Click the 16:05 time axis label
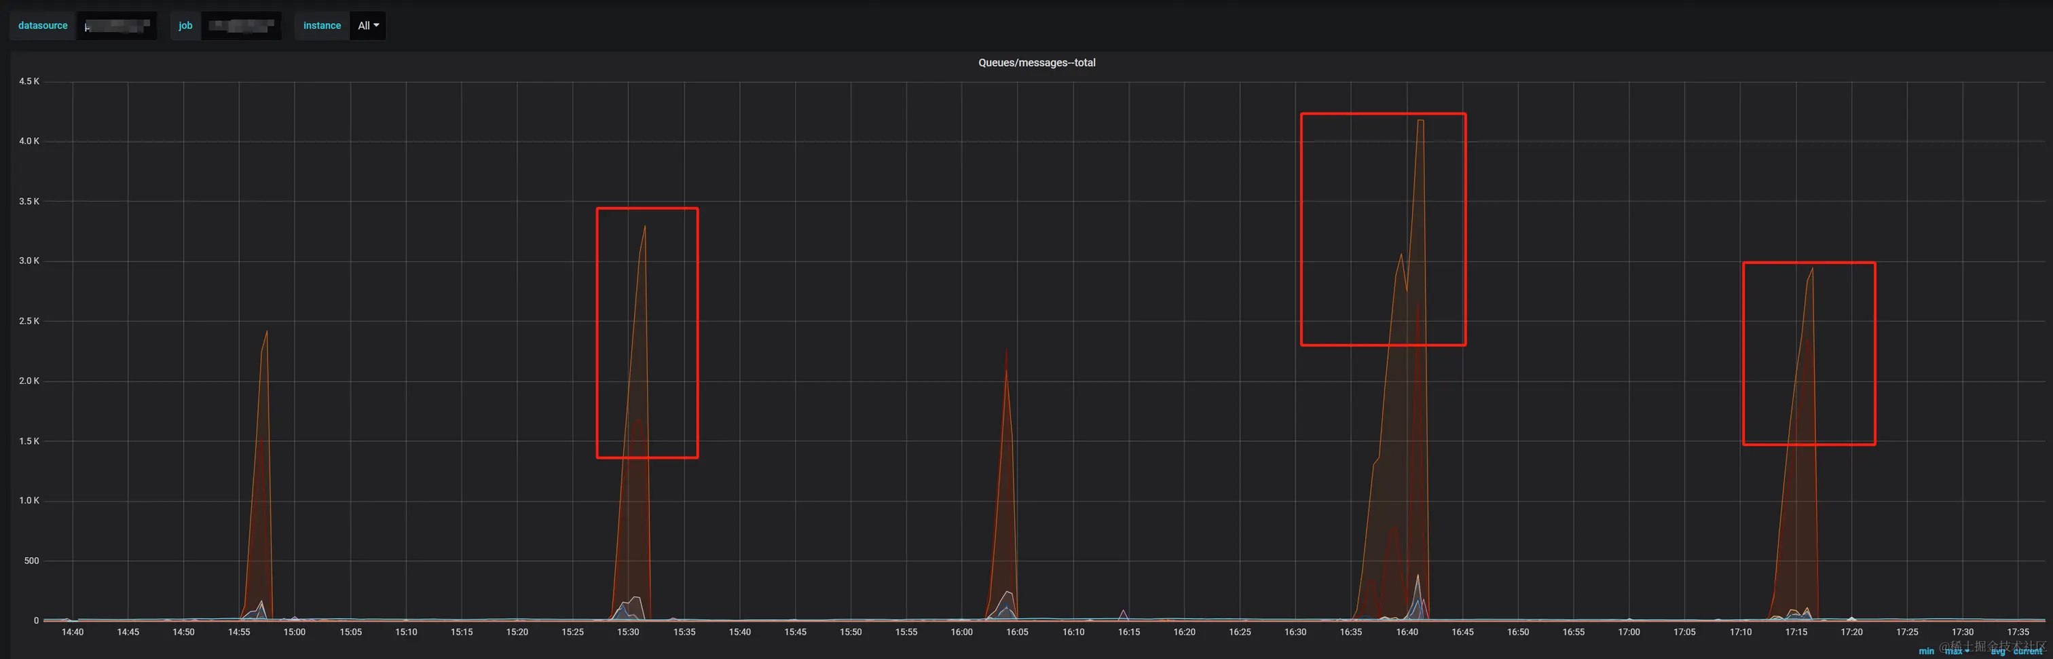The width and height of the screenshot is (2053, 659). tap(1017, 632)
